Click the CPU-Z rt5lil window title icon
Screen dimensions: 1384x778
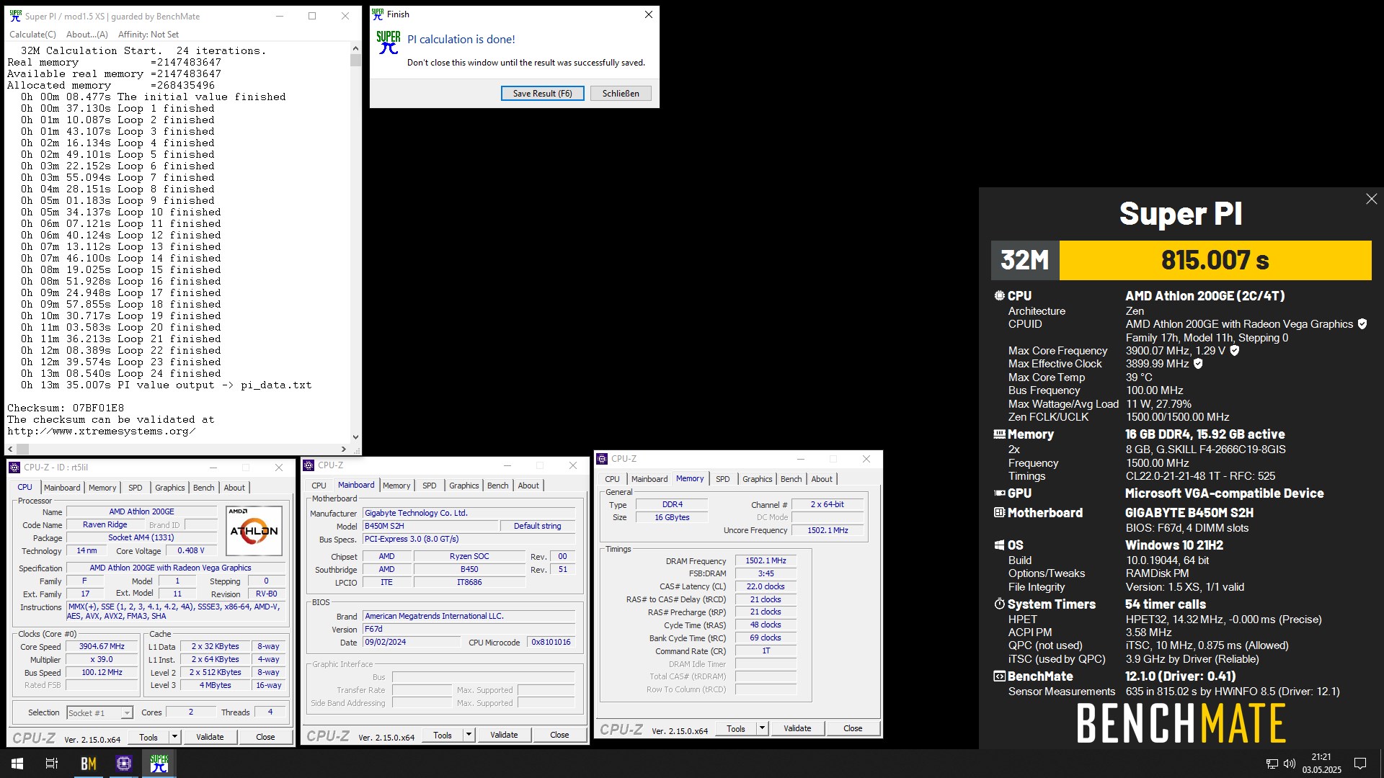tap(14, 468)
